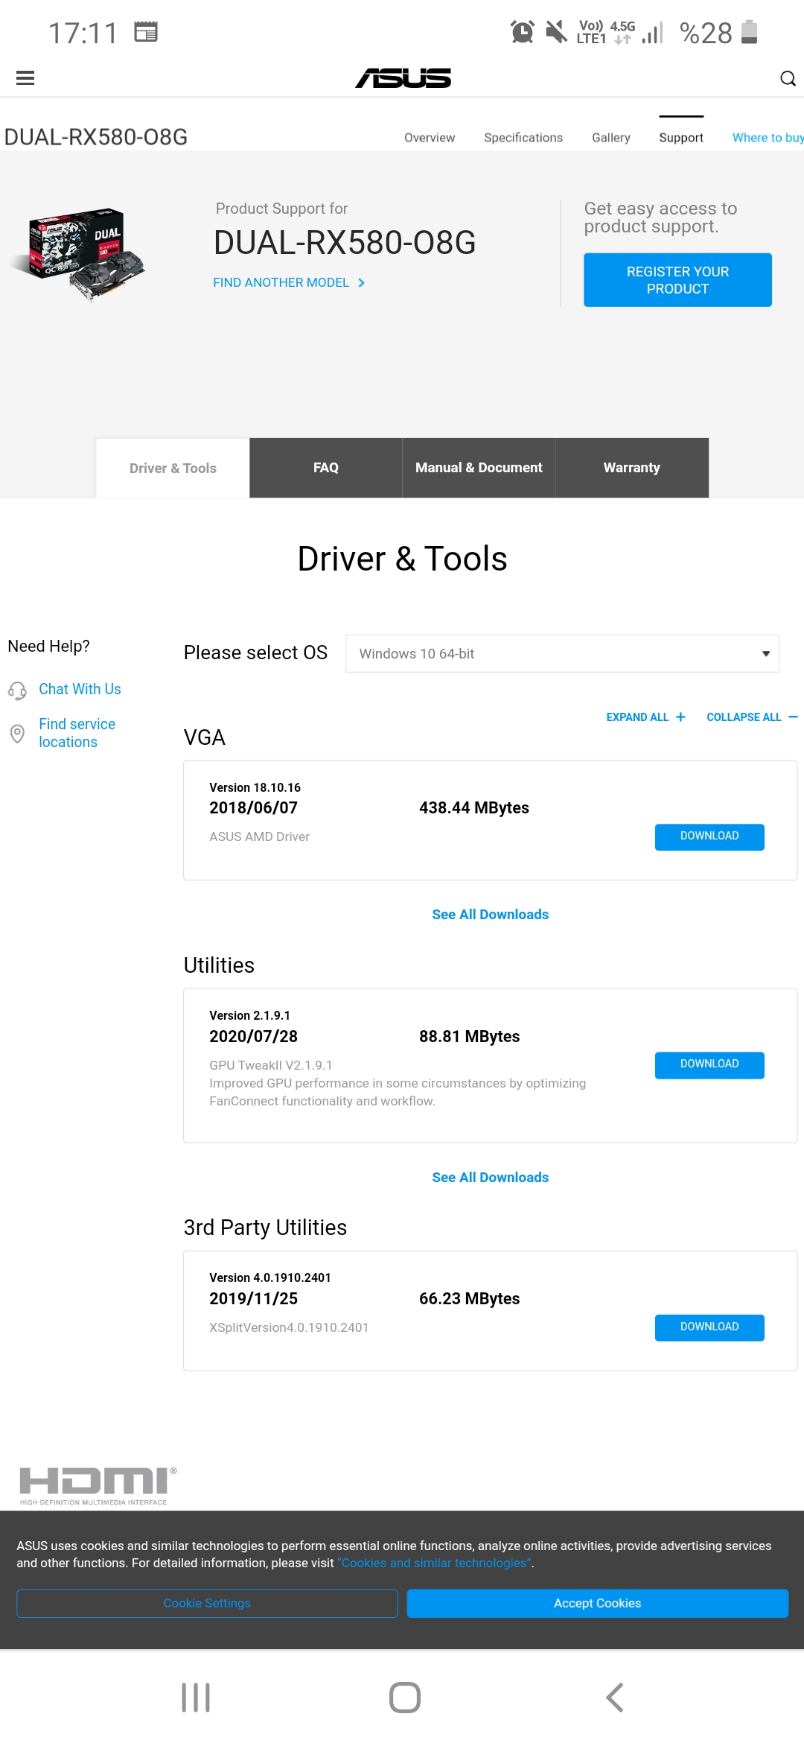Viewport: 804px width, 1743px height.
Task: Click the 3rd Party Utilities heading
Action: click(265, 1228)
